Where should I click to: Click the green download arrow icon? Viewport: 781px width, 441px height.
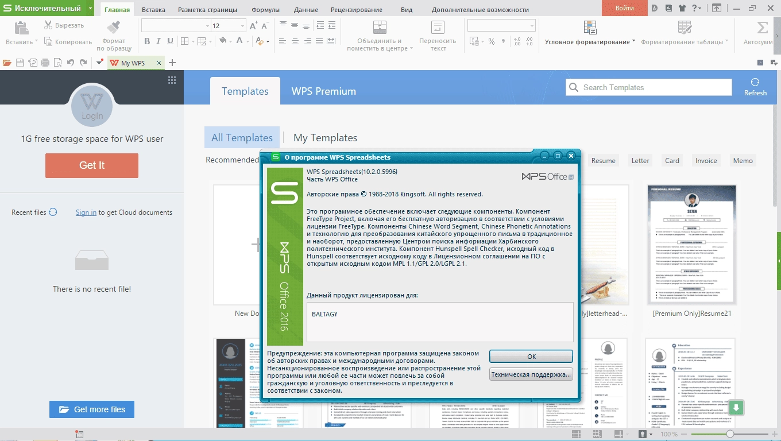(736, 408)
